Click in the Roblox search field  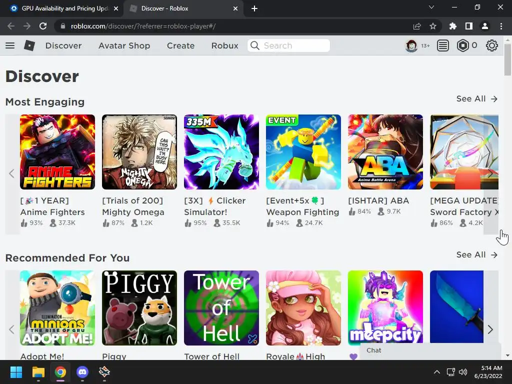(288, 45)
